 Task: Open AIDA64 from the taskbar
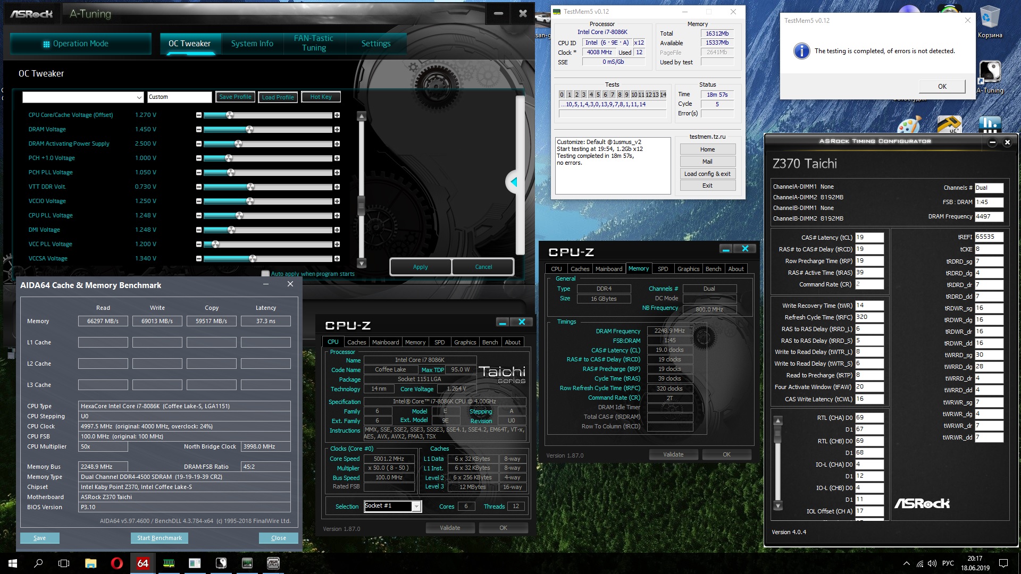point(143,563)
